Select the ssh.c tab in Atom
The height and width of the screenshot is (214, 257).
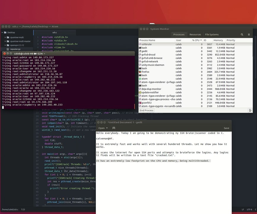pos(55,32)
